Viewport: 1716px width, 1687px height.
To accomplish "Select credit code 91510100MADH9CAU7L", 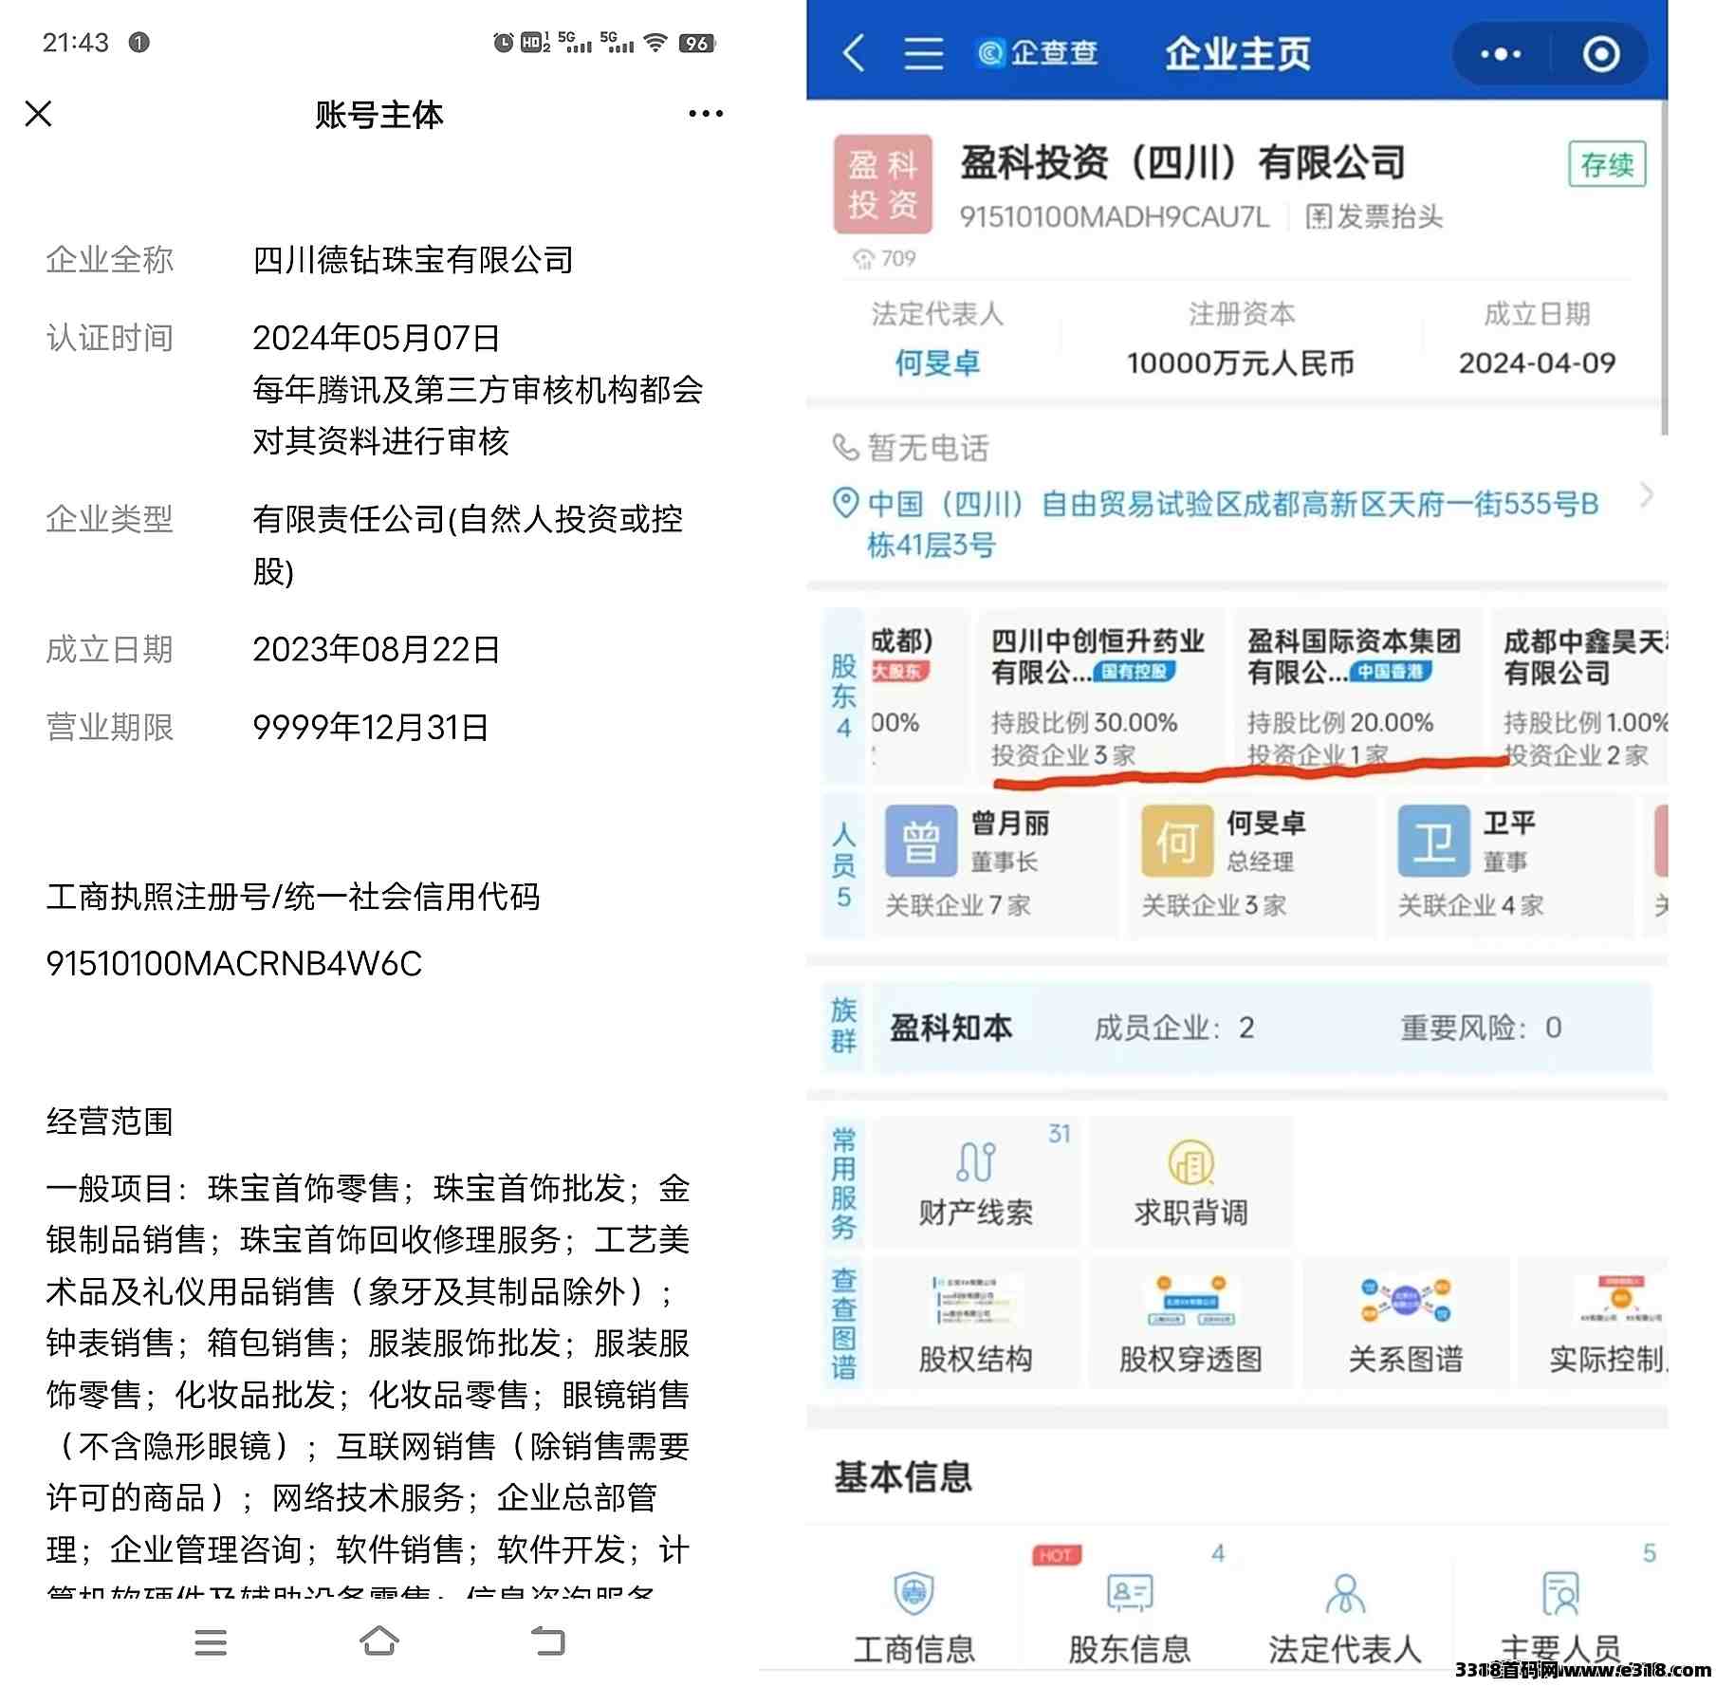I will (1114, 217).
